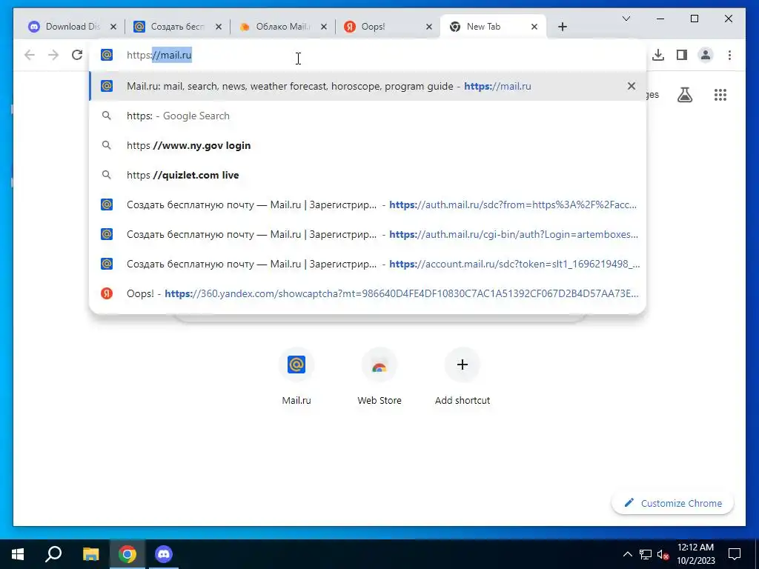Select the quizlet.com live suggestion
Image resolution: width=759 pixels, height=569 pixels.
click(x=368, y=175)
